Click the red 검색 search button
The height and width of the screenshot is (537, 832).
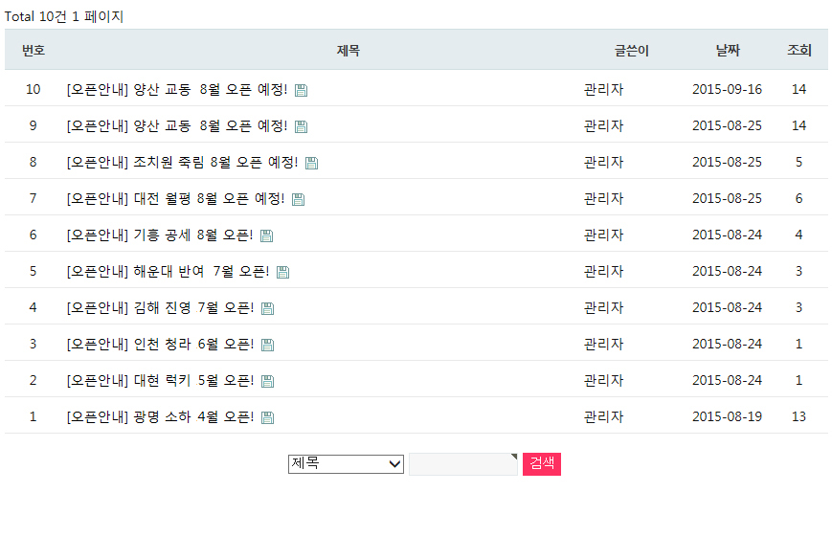[542, 463]
